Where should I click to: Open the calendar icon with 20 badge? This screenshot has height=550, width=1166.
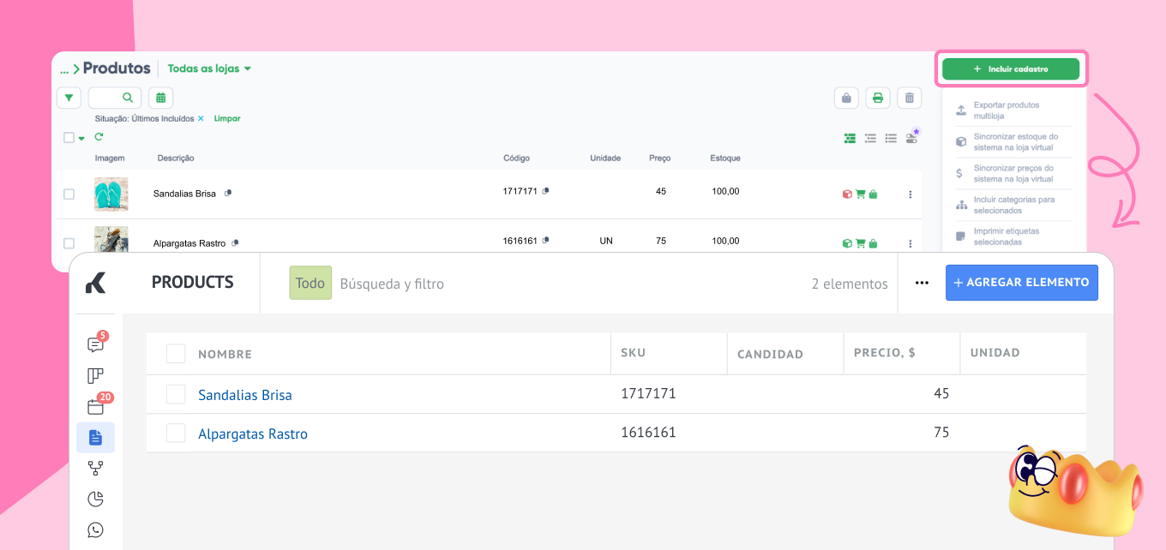(95, 407)
